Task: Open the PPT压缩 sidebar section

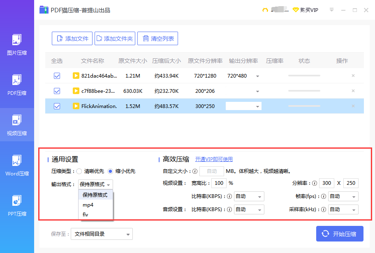Action: 17,205
